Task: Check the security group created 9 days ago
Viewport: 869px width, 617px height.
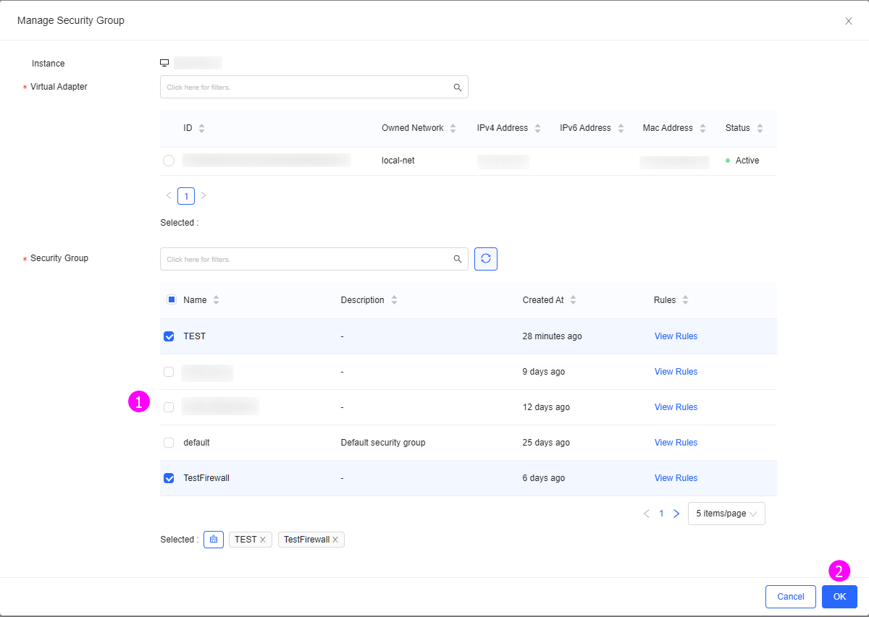Action: click(169, 372)
